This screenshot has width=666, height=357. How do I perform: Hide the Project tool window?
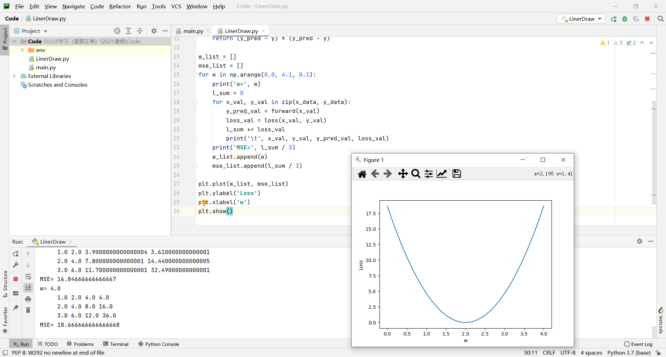point(165,31)
